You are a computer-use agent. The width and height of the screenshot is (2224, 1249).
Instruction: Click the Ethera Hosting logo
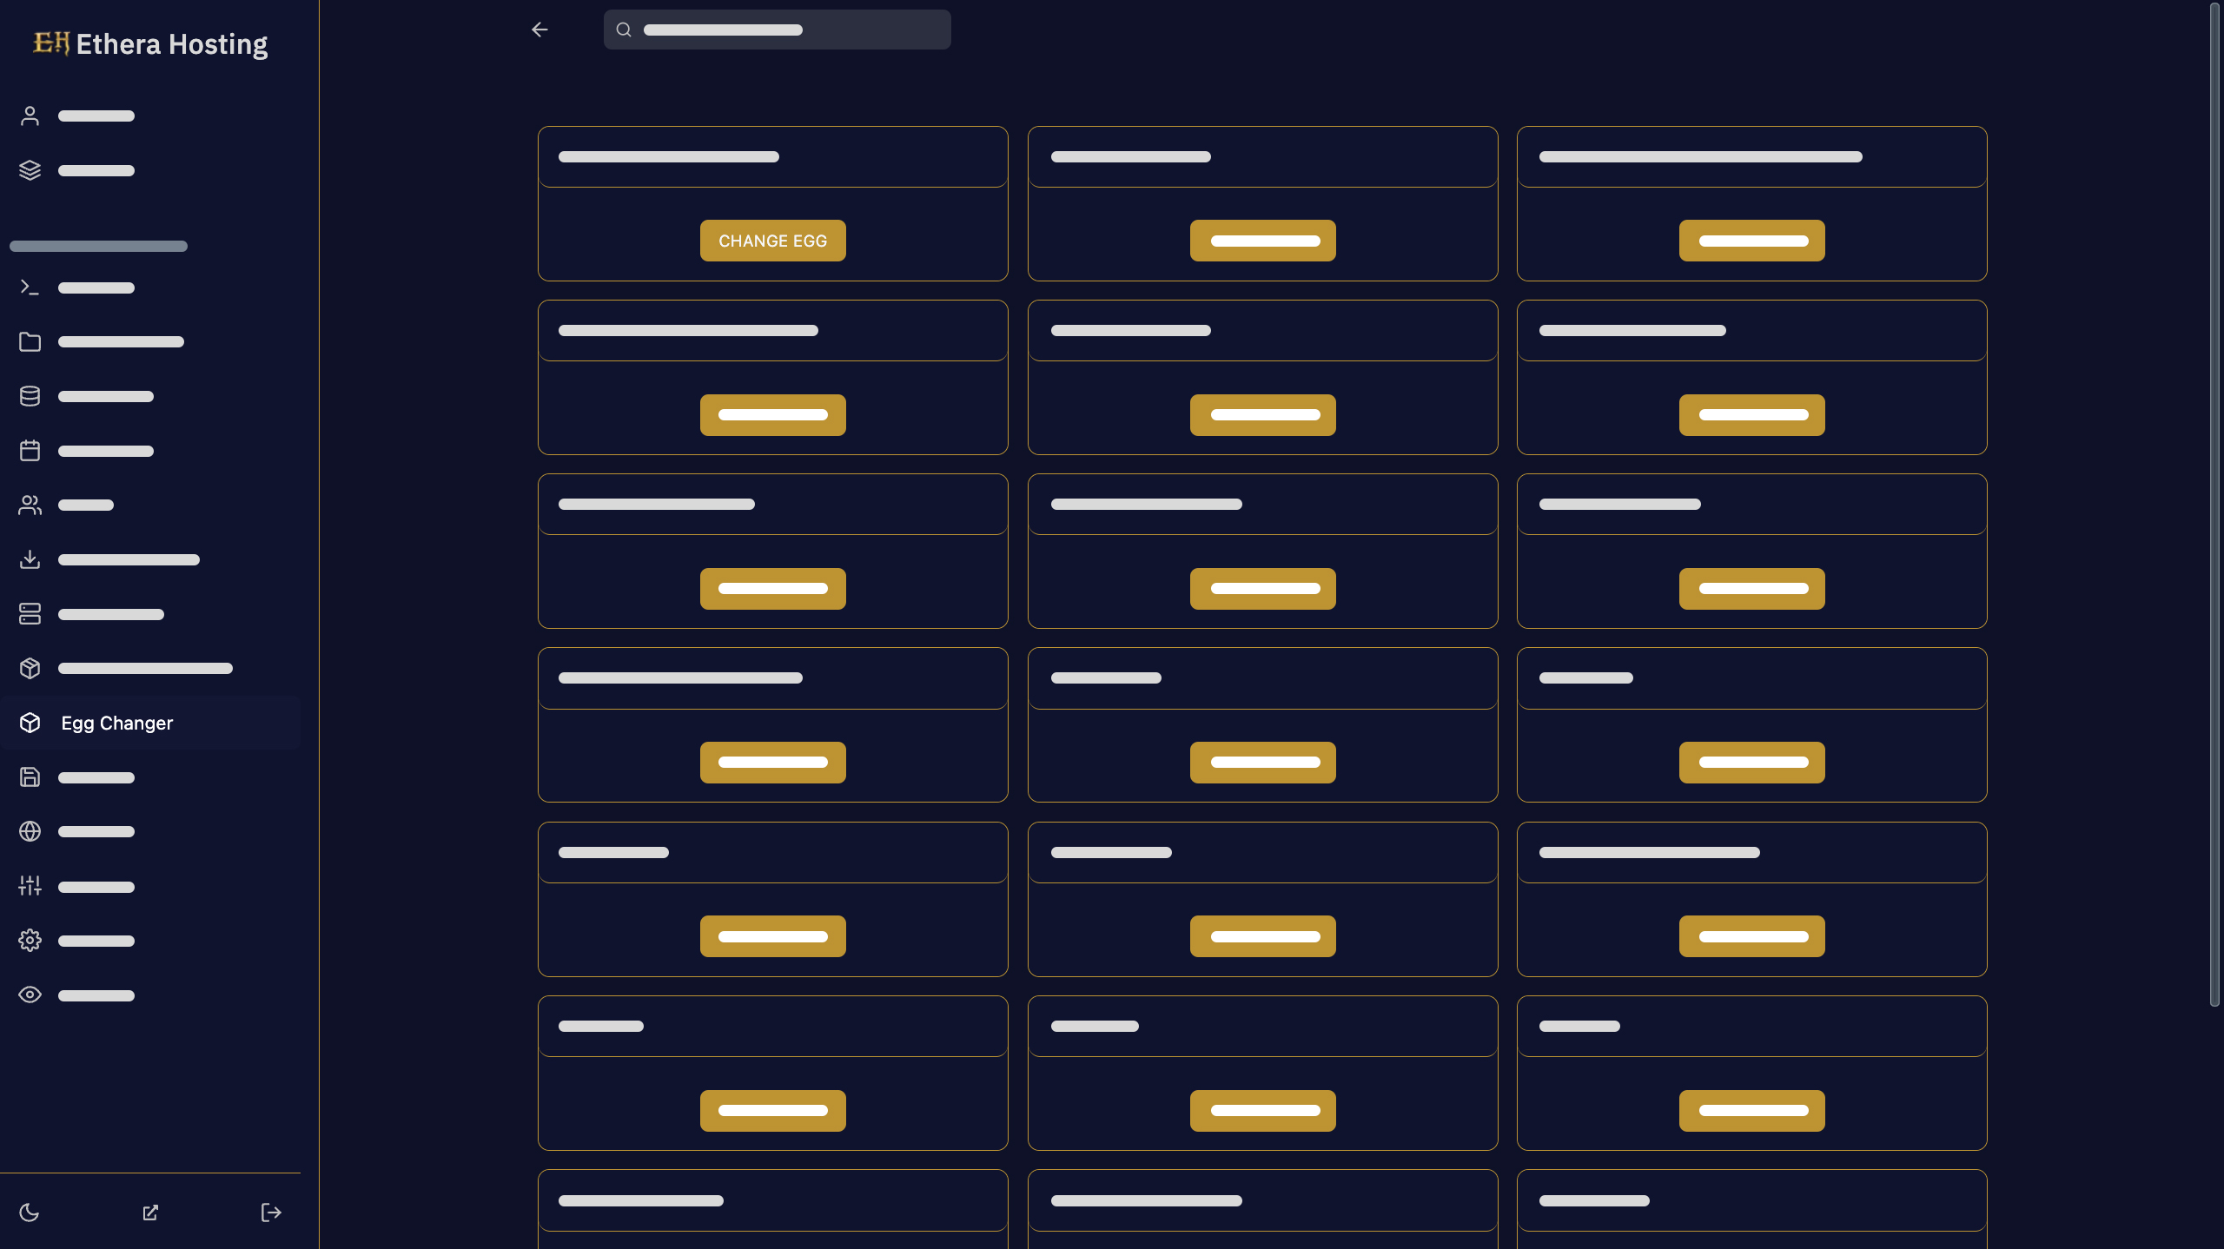pyautogui.click(x=148, y=43)
